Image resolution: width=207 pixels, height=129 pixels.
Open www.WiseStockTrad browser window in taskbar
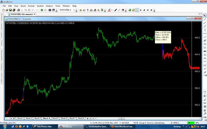tap(123, 126)
